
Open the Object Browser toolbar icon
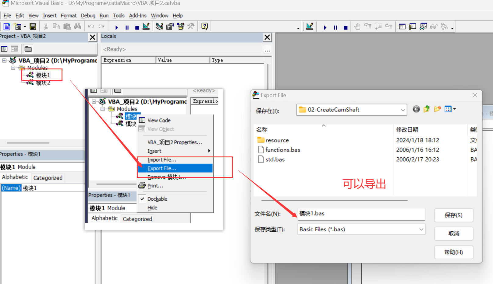[180, 26]
